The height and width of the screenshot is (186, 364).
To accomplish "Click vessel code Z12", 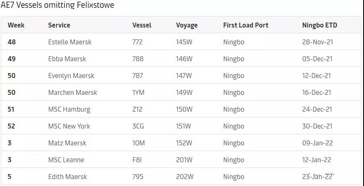I will [137, 109].
